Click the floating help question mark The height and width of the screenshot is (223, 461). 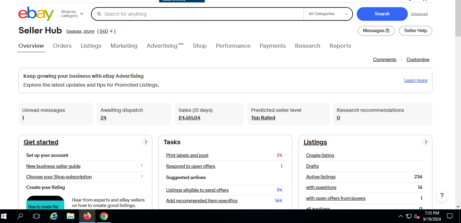click(x=442, y=196)
